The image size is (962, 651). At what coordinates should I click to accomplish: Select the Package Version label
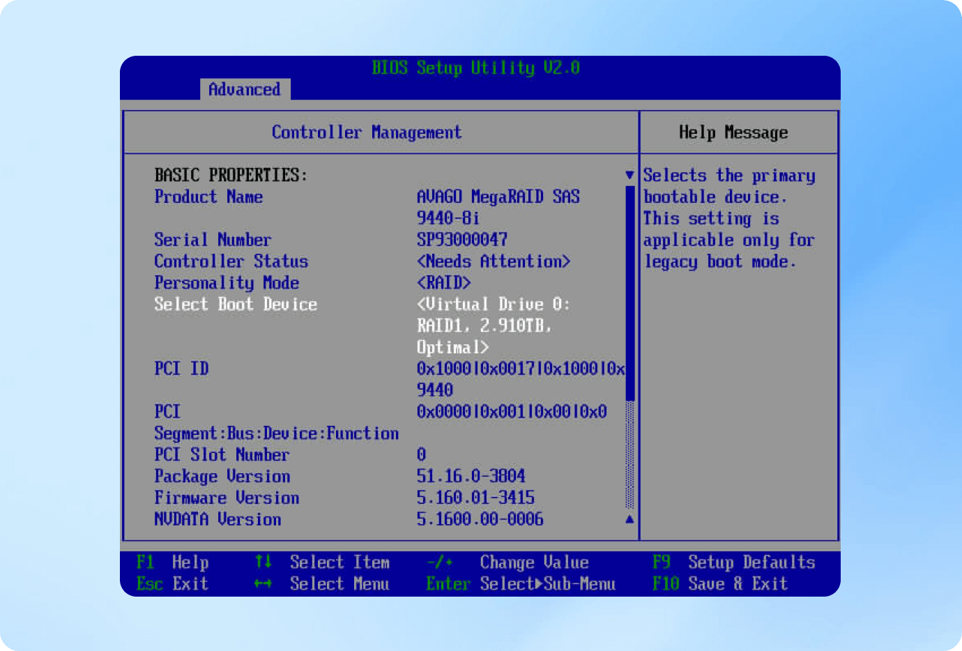222,477
